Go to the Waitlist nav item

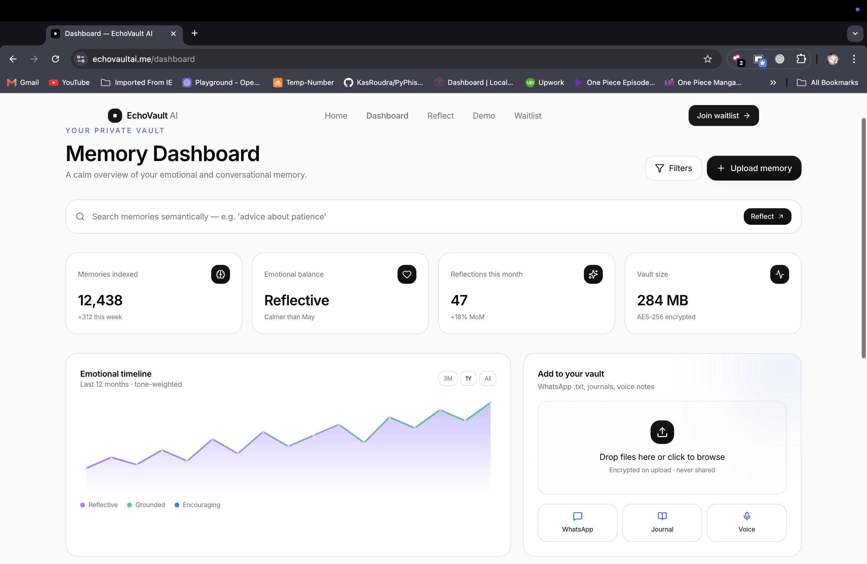pos(528,116)
